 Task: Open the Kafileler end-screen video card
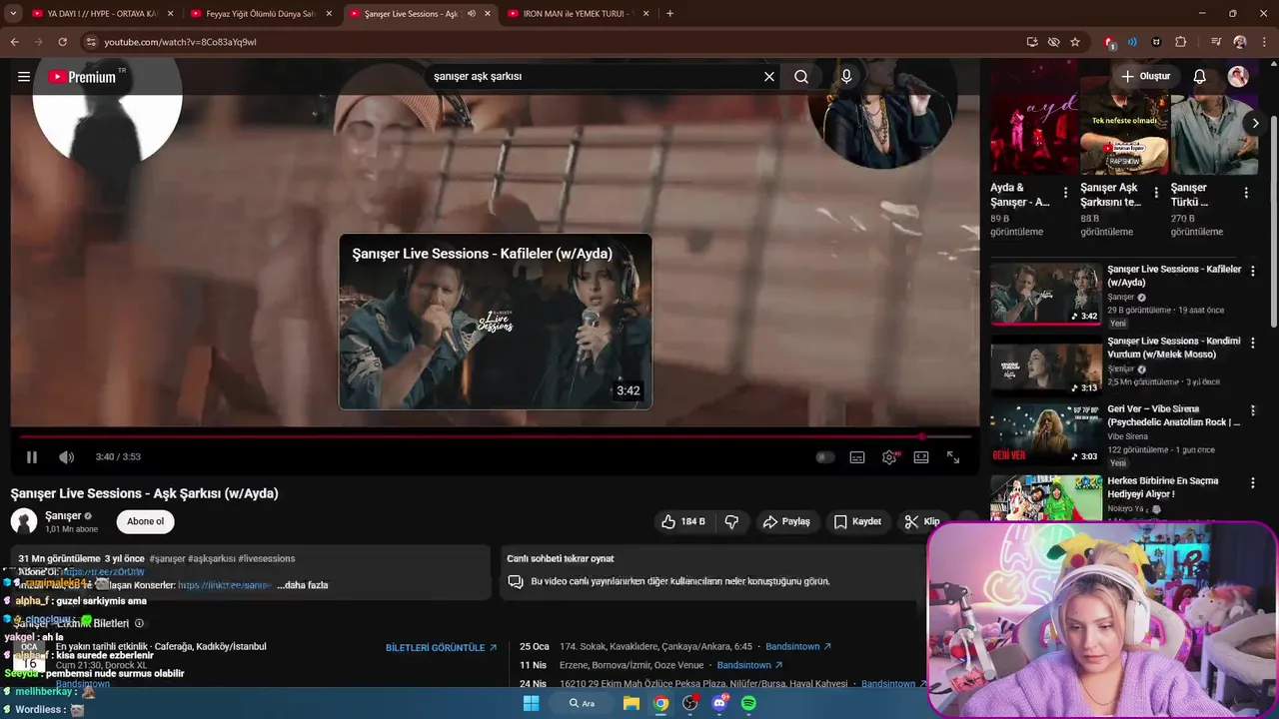click(496, 322)
